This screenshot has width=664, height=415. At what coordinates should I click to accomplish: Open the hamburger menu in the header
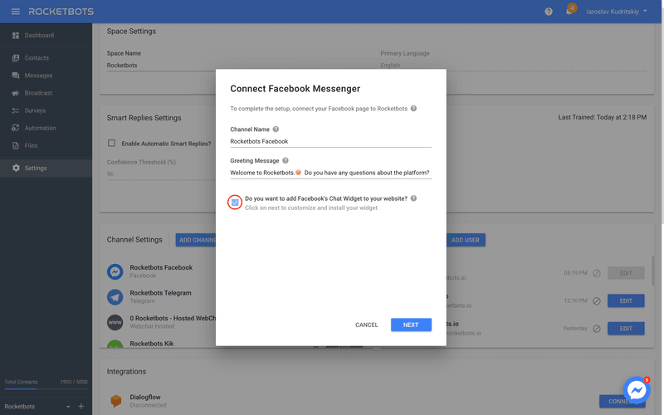16,12
